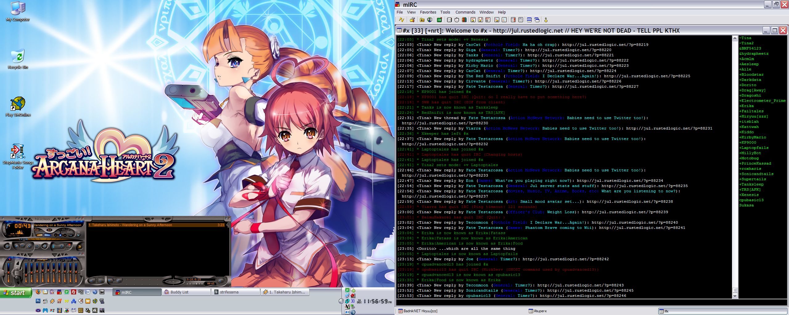Tile windows using the toolbar tile icon
The image size is (789, 315).
pyautogui.click(x=529, y=20)
